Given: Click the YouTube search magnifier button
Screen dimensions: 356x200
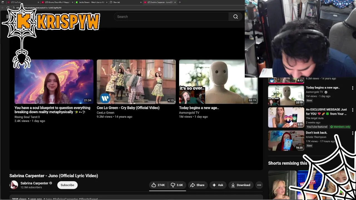Looking at the screenshot, I should tap(236, 17).
